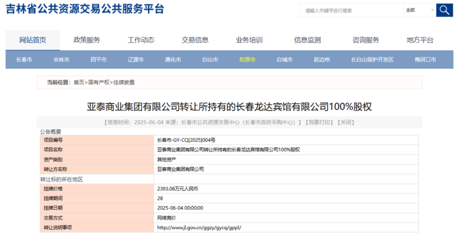Select 通化市 in city bar
The image size is (455, 244).
tap(173, 59)
